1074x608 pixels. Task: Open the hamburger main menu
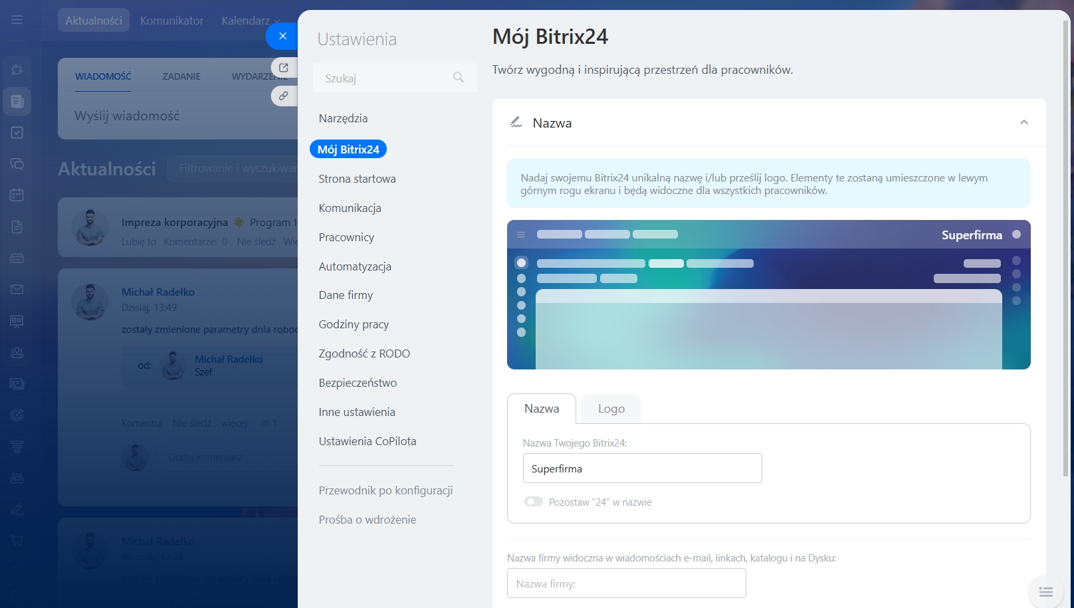pos(17,20)
